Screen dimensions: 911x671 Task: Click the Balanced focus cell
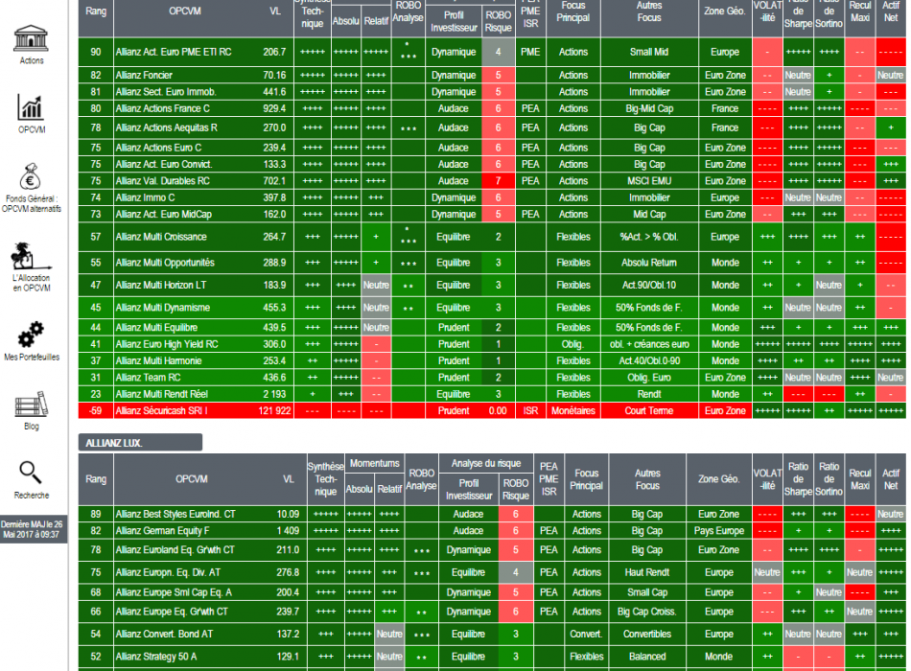tap(647, 657)
